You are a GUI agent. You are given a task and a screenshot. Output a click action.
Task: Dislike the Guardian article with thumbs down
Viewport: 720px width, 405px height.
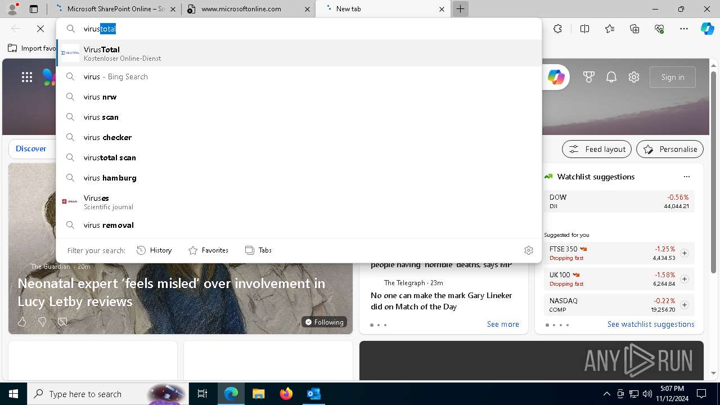42,322
